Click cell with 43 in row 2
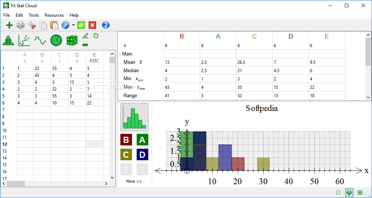Viewport: 372px width, 198px height. coord(42,75)
